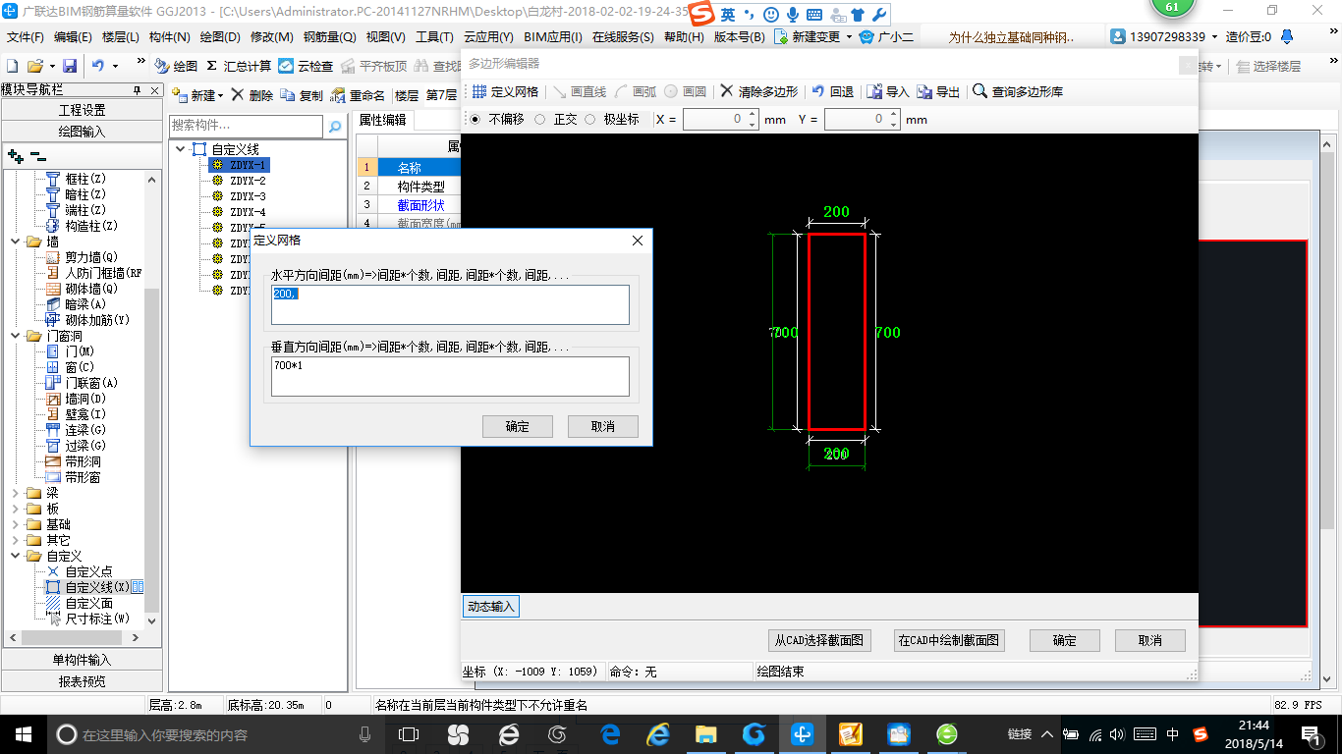Click 从CAD选择截面图 button
This screenshot has width=1342, height=754.
tap(819, 640)
